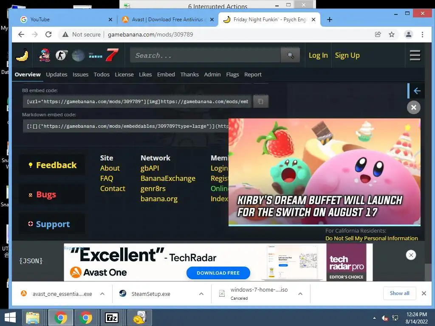Screen dimensions: 435x326
Task: Click the Log In link
Action: pyautogui.click(x=318, y=56)
